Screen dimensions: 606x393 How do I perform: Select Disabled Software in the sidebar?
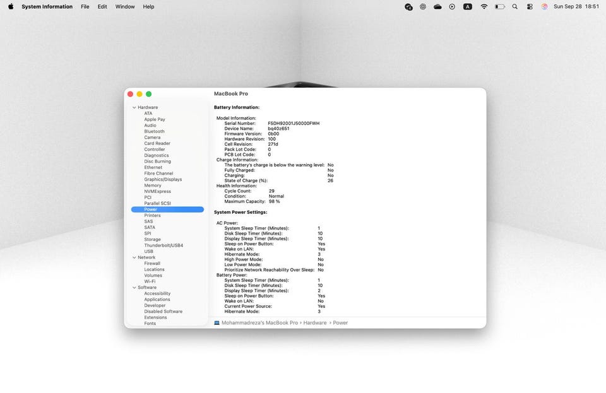click(x=163, y=312)
